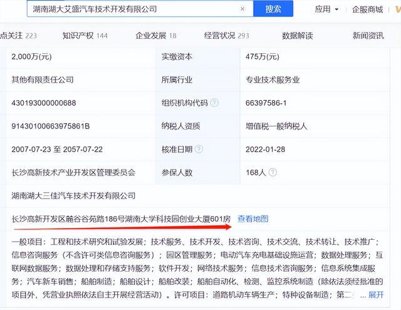Click the company name search input field

click(x=140, y=9)
